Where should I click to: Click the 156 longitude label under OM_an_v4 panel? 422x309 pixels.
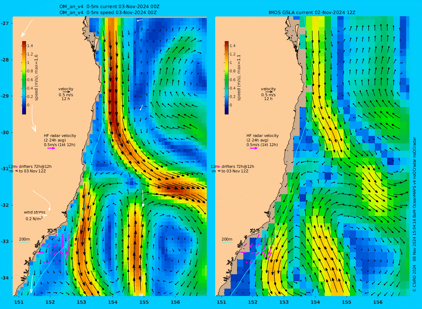click(x=175, y=302)
